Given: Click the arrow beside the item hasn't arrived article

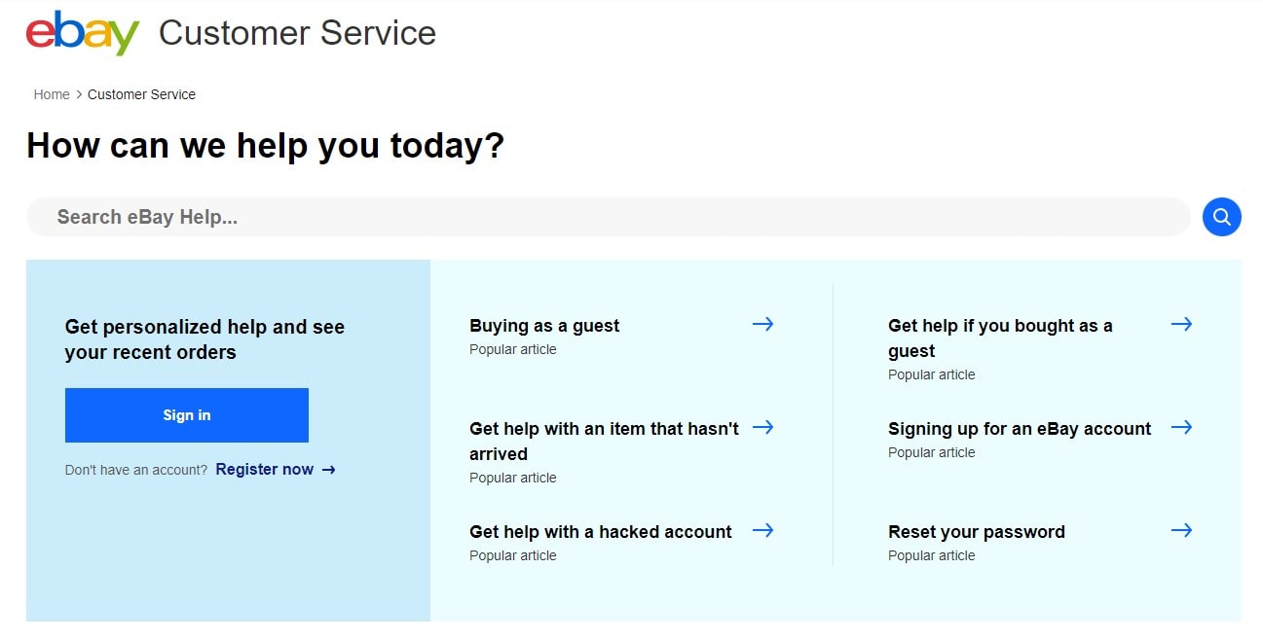Looking at the screenshot, I should (764, 427).
